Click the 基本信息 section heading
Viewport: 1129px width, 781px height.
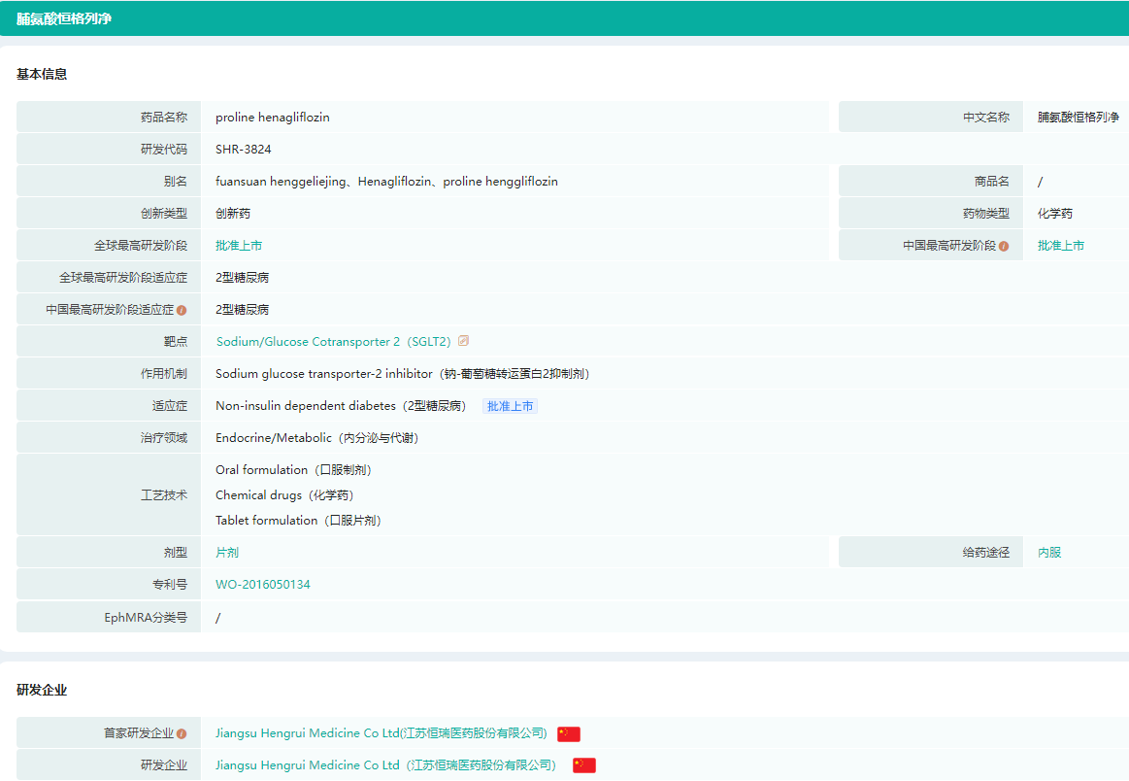pyautogui.click(x=42, y=74)
